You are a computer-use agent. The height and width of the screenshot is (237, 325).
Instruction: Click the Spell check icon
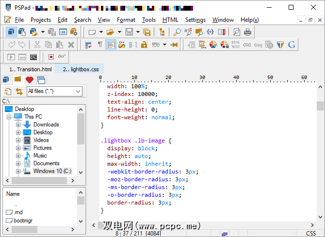(x=156, y=45)
